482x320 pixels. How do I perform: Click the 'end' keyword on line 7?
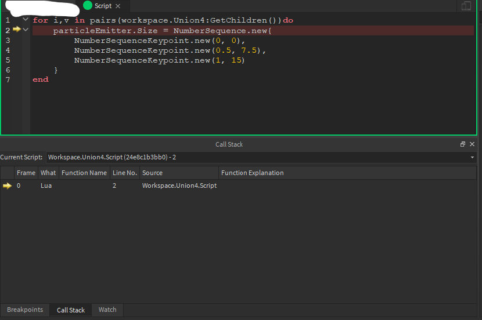click(x=41, y=79)
